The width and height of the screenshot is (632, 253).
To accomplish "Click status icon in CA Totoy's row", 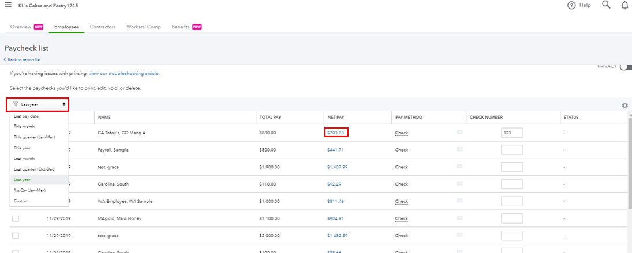I will [459, 133].
